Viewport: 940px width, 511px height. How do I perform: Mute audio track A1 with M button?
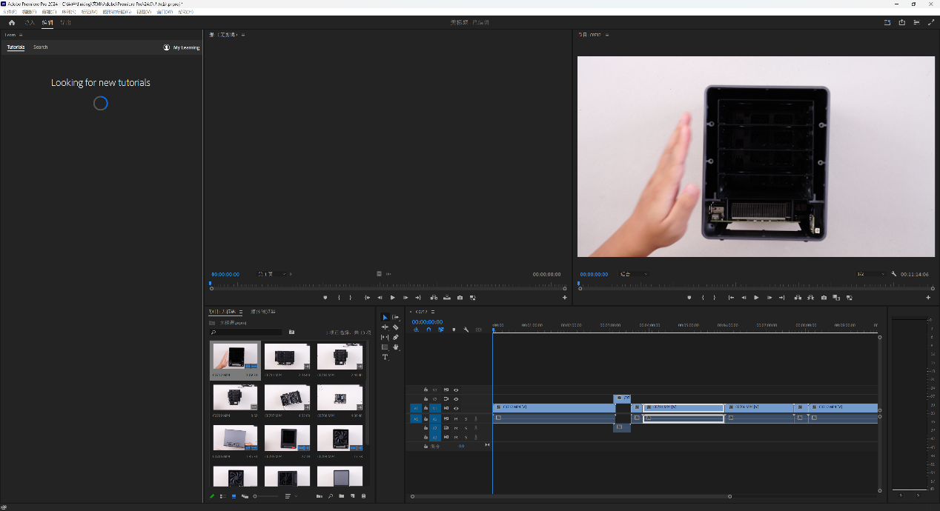[456, 418]
